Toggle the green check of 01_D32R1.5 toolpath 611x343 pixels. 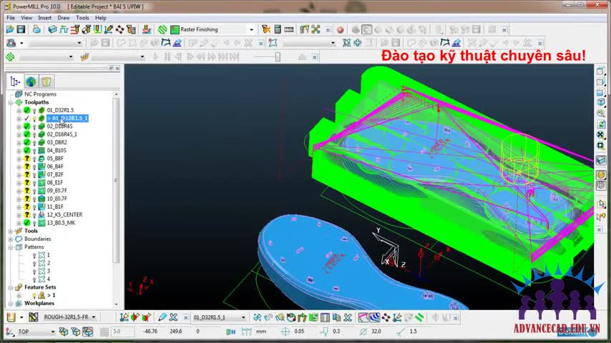click(x=27, y=110)
